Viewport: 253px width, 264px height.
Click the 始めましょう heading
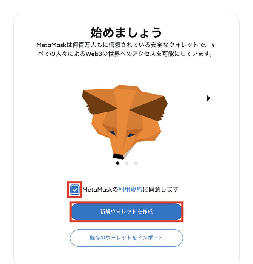pyautogui.click(x=126, y=33)
